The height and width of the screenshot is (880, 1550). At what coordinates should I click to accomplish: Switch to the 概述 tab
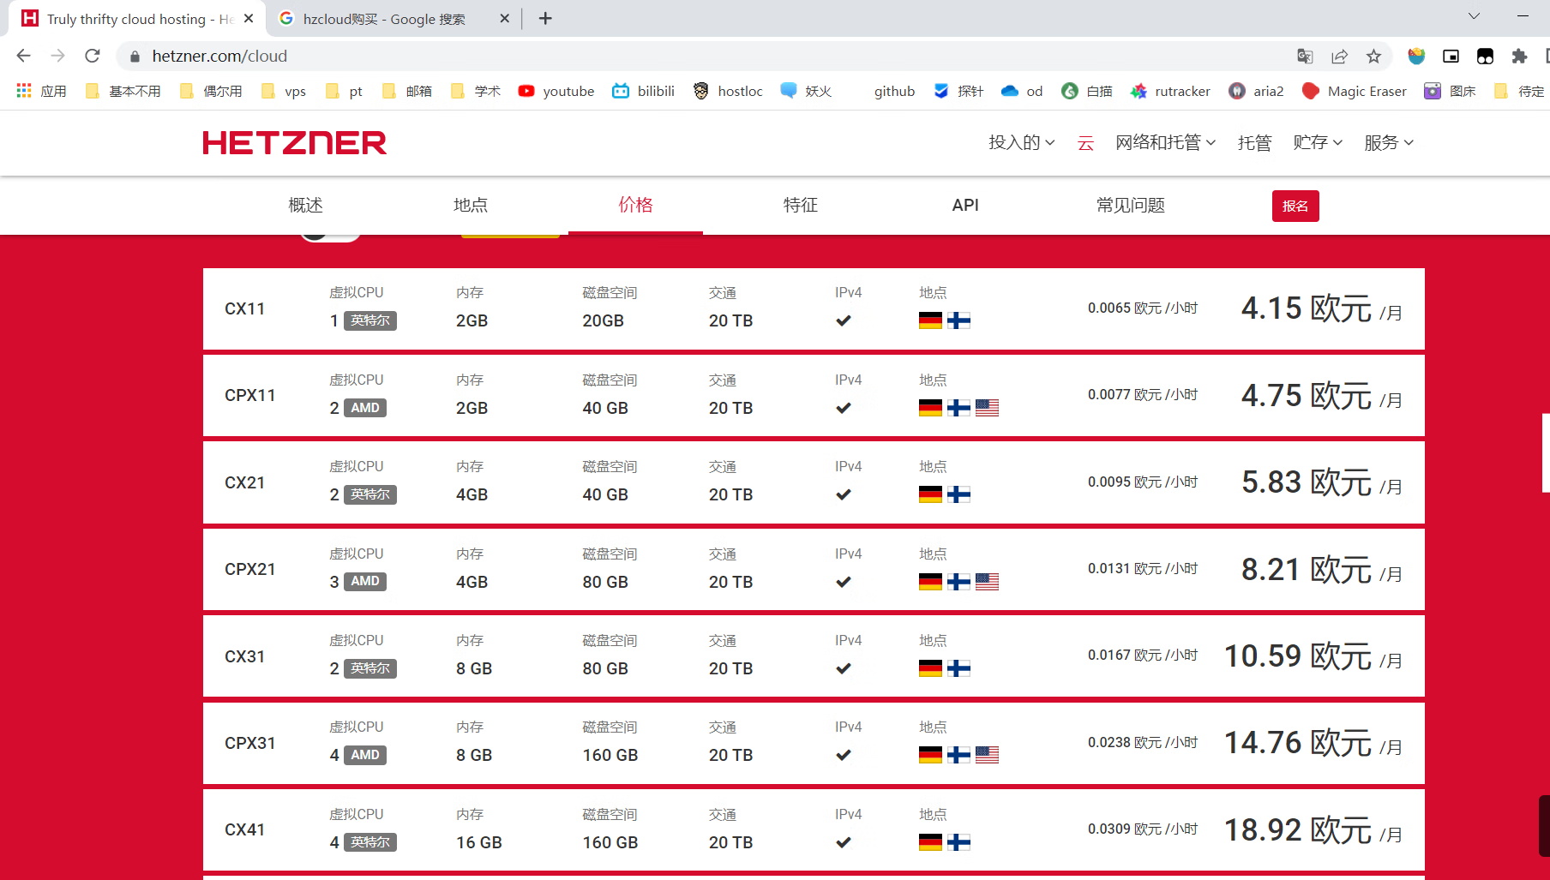click(306, 205)
